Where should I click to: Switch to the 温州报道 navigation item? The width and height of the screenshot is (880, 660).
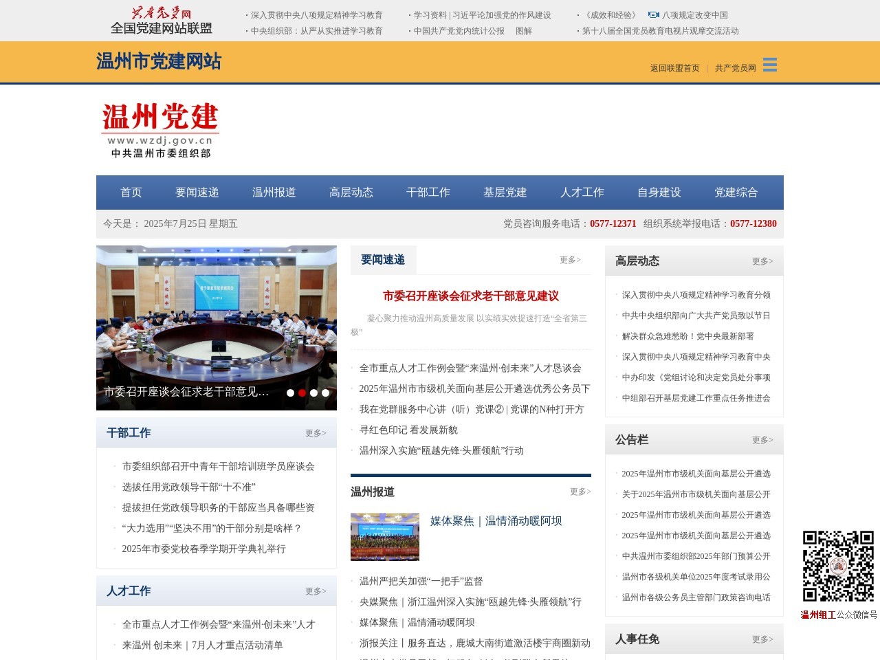(274, 193)
